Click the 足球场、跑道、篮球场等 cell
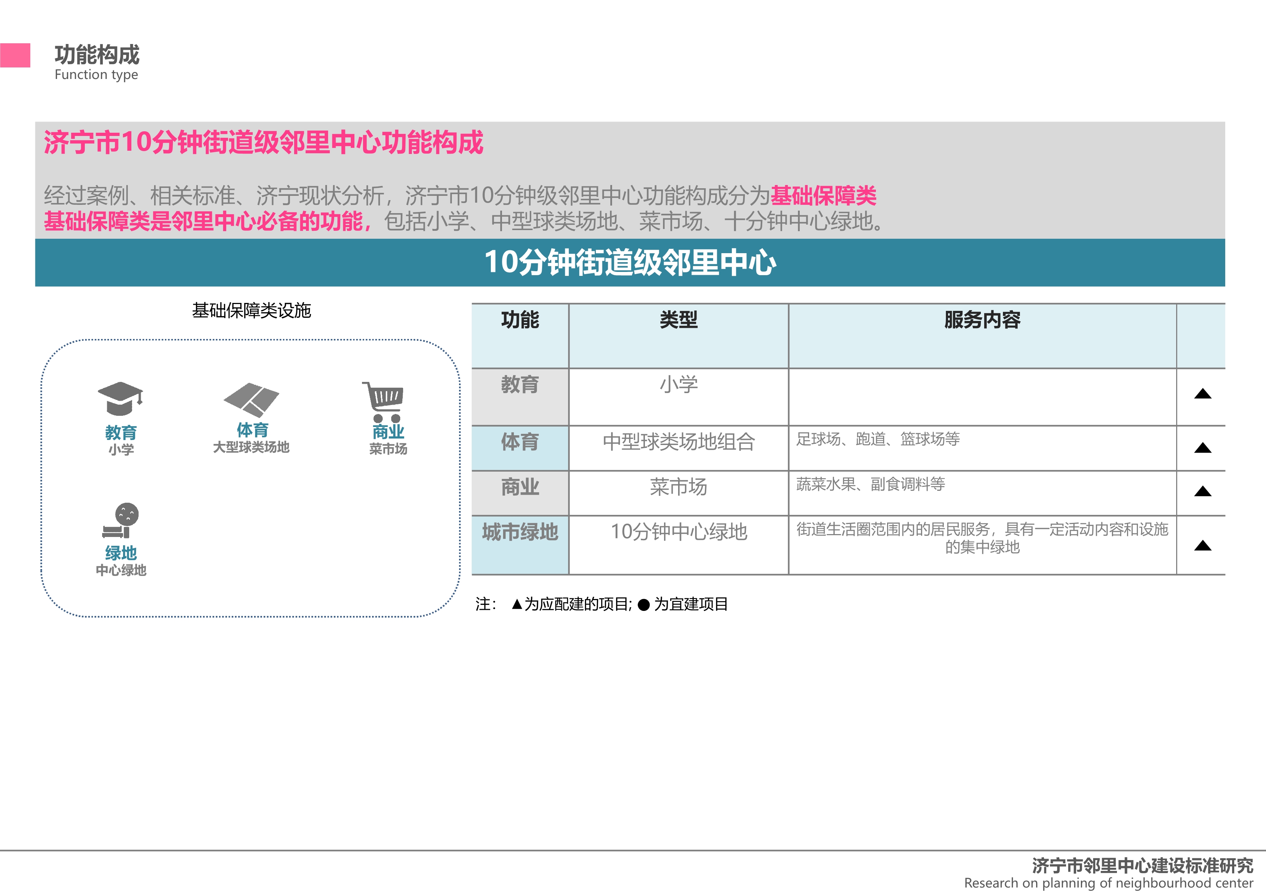Screen dimensions: 1266x894 pyautogui.click(x=982, y=448)
